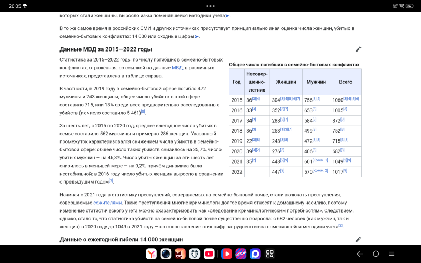Open the red play-button video app
Viewport: 421px width, 263px height.
click(x=226, y=254)
